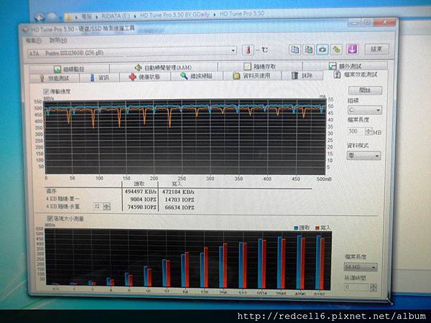Click the speaker icon on the AAM tab
This screenshot has width=431, height=323.
[138, 67]
